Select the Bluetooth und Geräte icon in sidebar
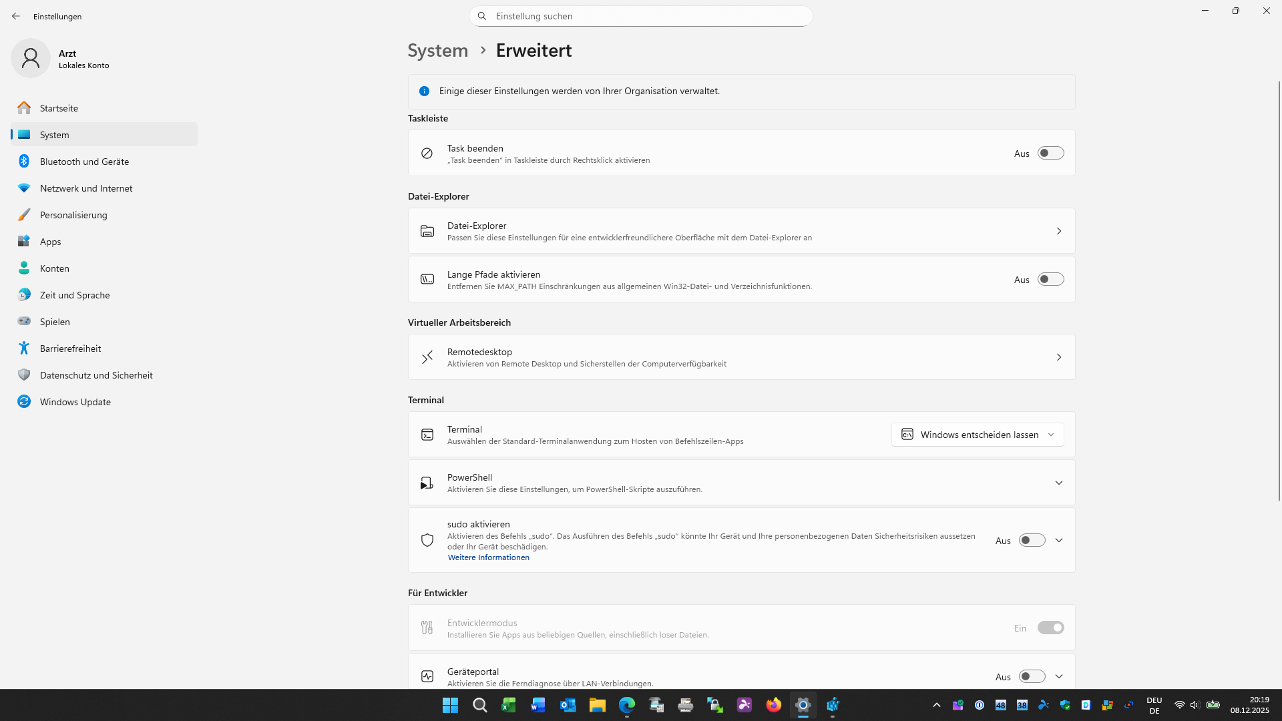Viewport: 1282px width, 721px height. 24,161
